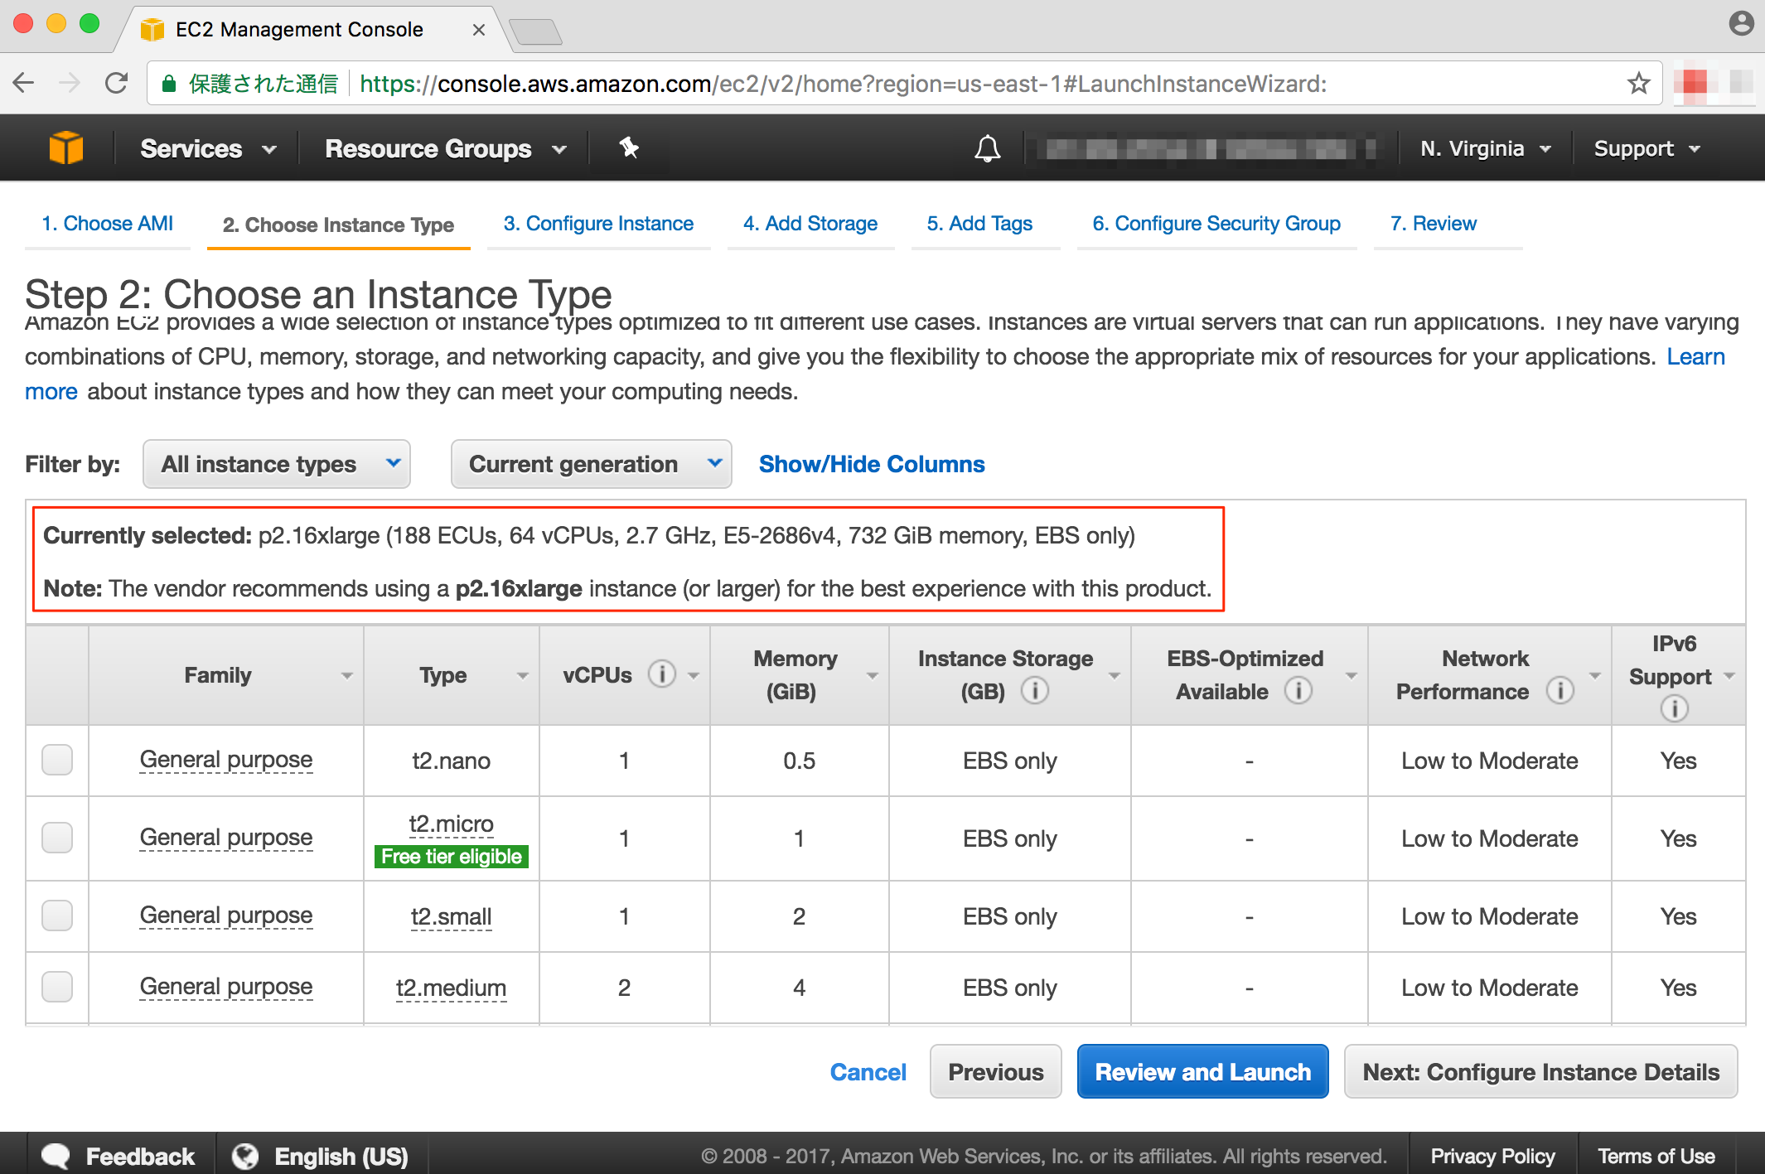The image size is (1765, 1174).
Task: Bookmark page with star icon
Action: 1638,83
